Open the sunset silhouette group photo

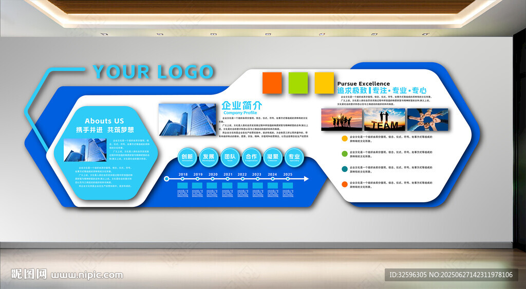[342, 120]
